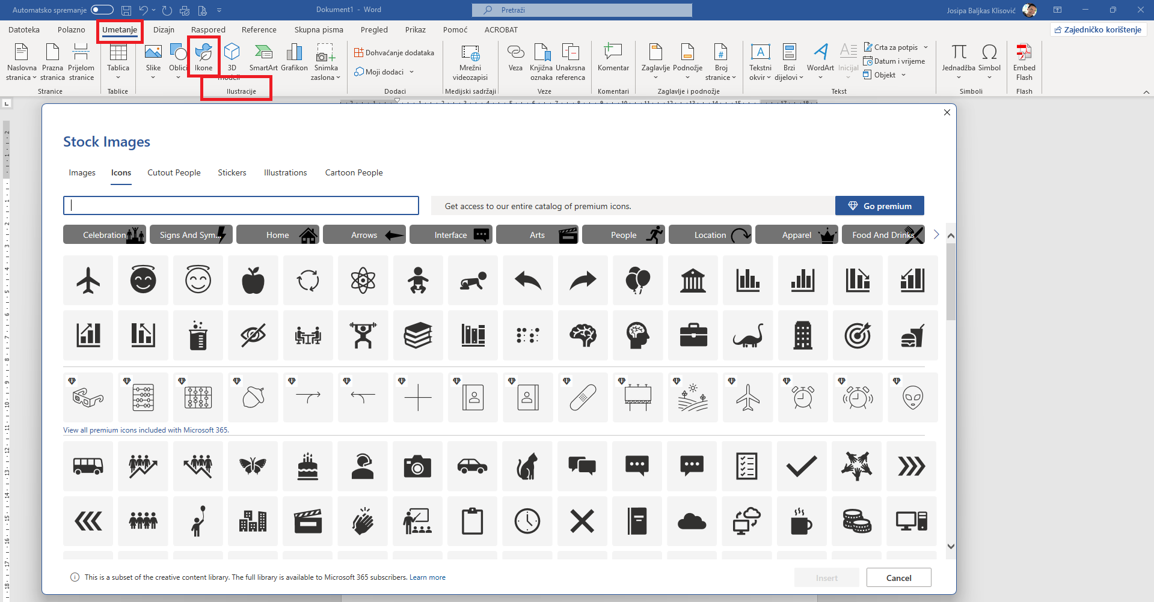This screenshot has height=602, width=1154.
Task: Select the camera stock icon
Action: (x=417, y=466)
